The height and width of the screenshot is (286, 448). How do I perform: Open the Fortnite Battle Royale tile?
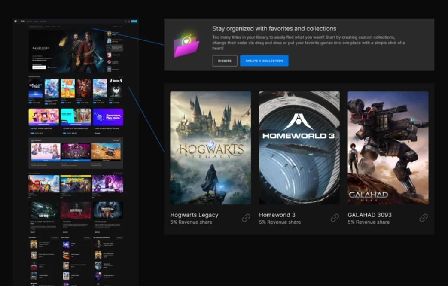tap(76, 184)
